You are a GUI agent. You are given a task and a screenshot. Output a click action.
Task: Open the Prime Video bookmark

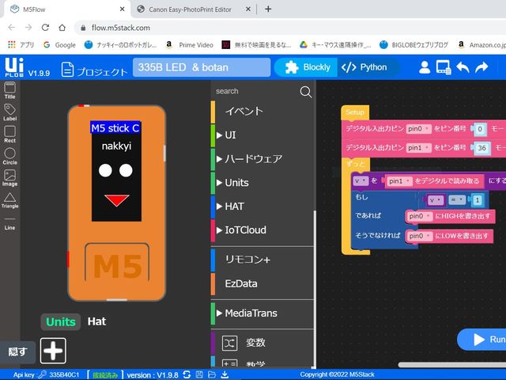coord(190,45)
